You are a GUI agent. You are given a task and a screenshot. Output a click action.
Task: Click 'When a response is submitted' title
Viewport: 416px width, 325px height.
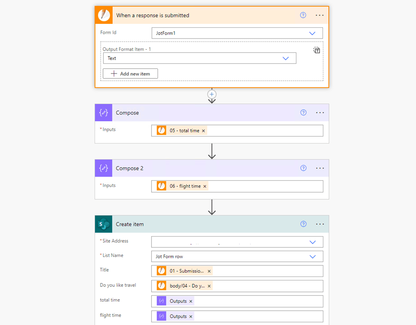point(153,16)
